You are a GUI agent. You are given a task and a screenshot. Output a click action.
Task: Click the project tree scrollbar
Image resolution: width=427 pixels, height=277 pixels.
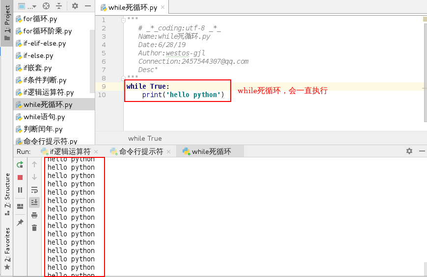pos(92,61)
